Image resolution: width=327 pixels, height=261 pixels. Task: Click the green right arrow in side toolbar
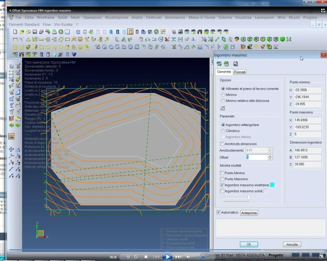(18, 125)
